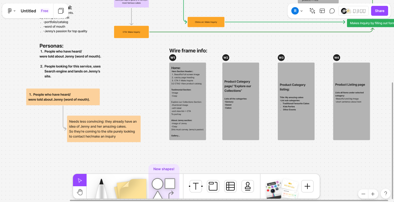
Task: Select the Needs less convincing sticky note
Action: pyautogui.click(x=104, y=129)
